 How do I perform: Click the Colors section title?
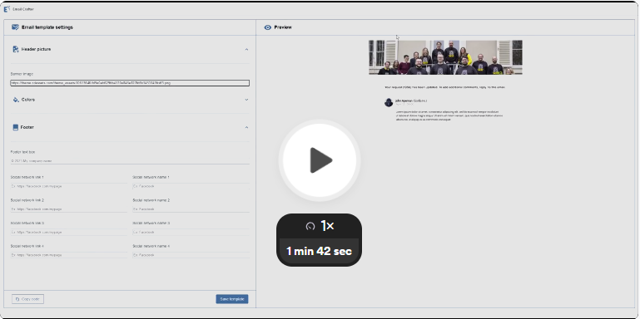coord(27,100)
